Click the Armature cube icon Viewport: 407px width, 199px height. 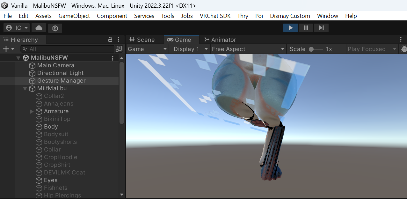tap(39, 111)
